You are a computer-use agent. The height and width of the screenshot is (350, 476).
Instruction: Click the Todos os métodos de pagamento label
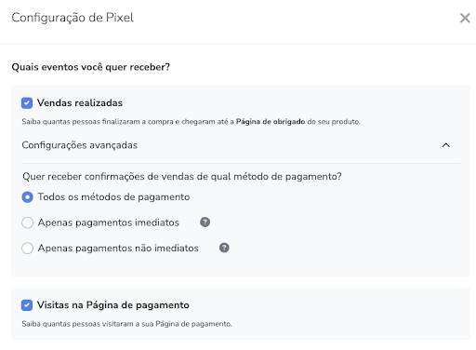pyautogui.click(x=113, y=197)
